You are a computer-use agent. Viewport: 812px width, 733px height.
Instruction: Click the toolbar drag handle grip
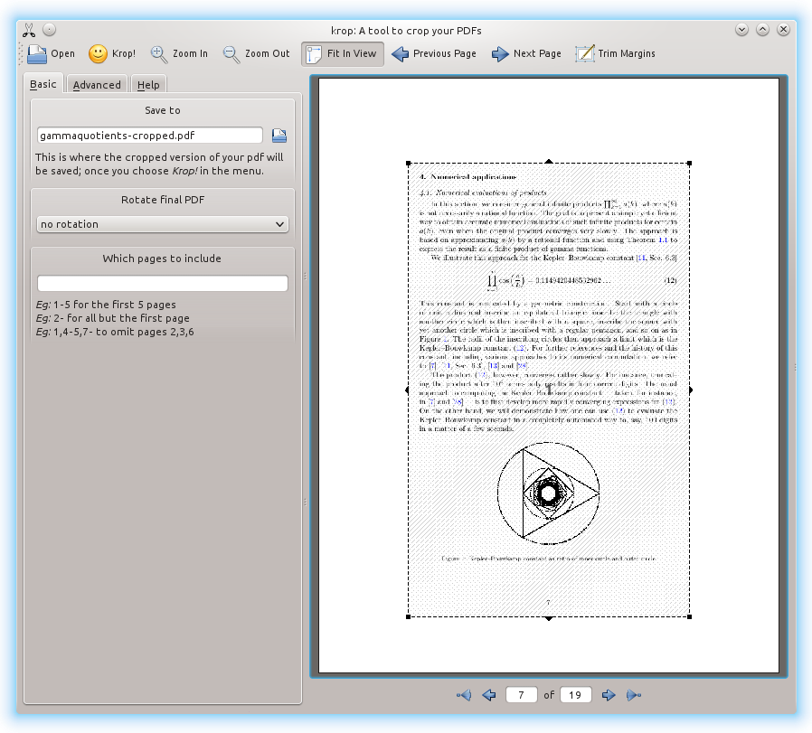tap(21, 54)
